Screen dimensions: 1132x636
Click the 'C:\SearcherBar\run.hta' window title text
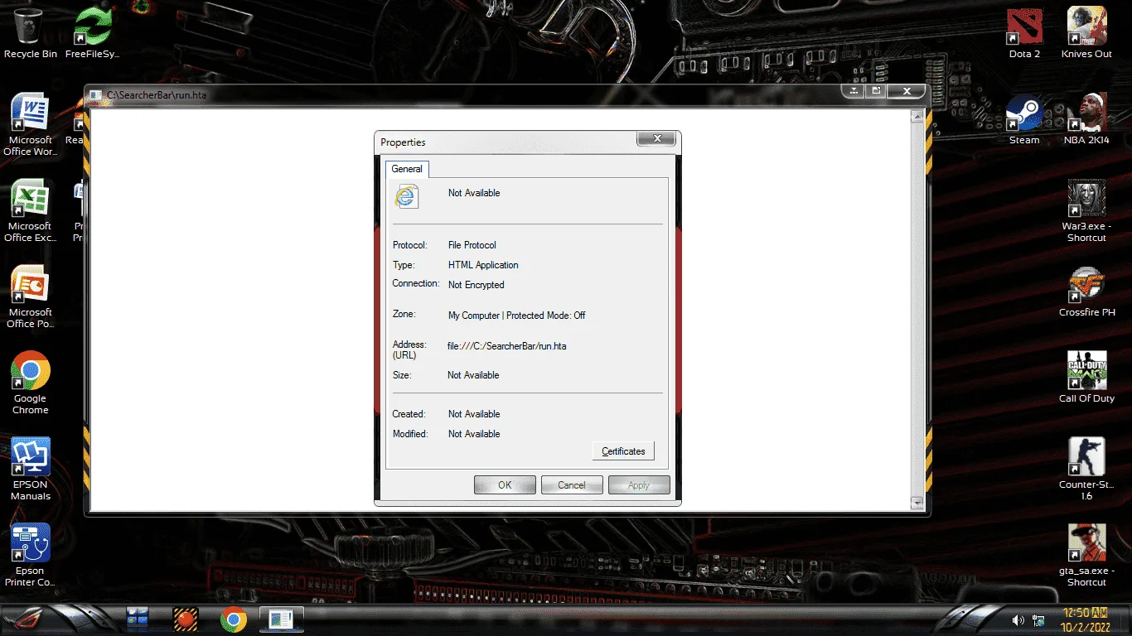point(157,95)
